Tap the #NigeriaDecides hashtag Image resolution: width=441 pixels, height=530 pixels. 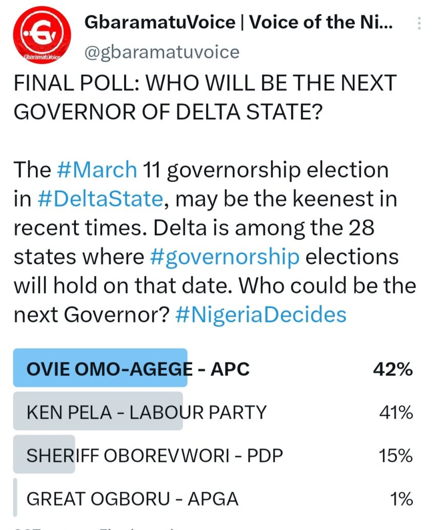click(260, 314)
